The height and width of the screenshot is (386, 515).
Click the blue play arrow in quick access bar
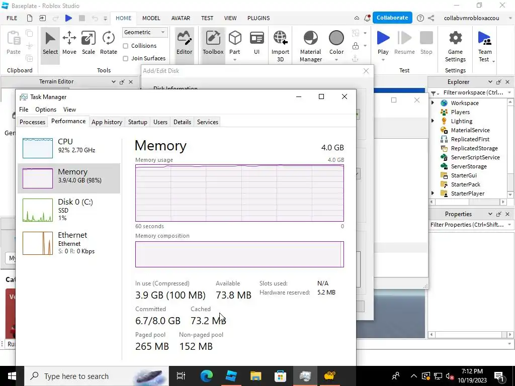click(x=68, y=18)
